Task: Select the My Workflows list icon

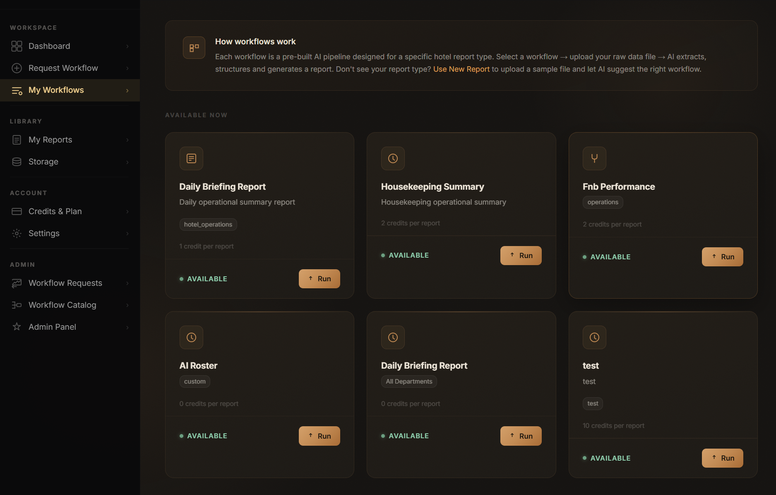Action: point(17,90)
